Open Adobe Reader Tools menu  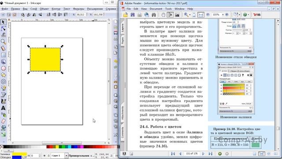(x=168, y=9)
